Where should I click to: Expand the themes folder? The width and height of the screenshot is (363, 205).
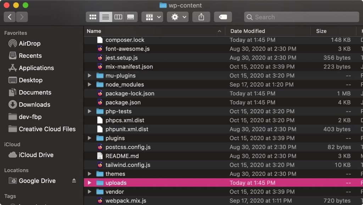click(x=89, y=174)
